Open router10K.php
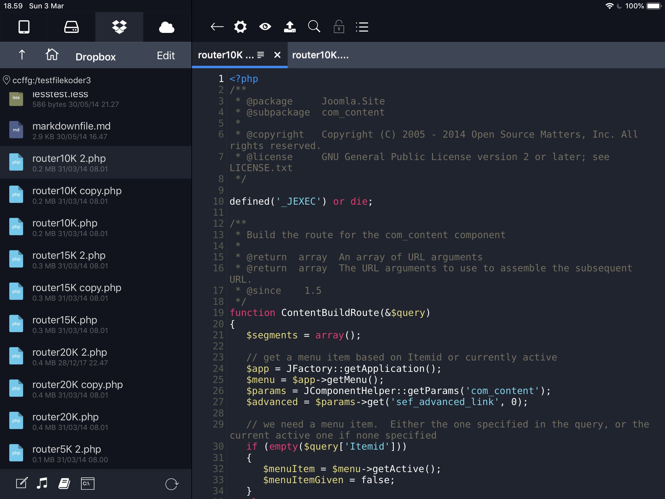The width and height of the screenshot is (665, 499). pos(96,227)
